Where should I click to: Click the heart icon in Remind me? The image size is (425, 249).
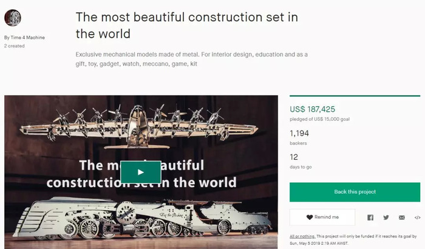[310, 217]
